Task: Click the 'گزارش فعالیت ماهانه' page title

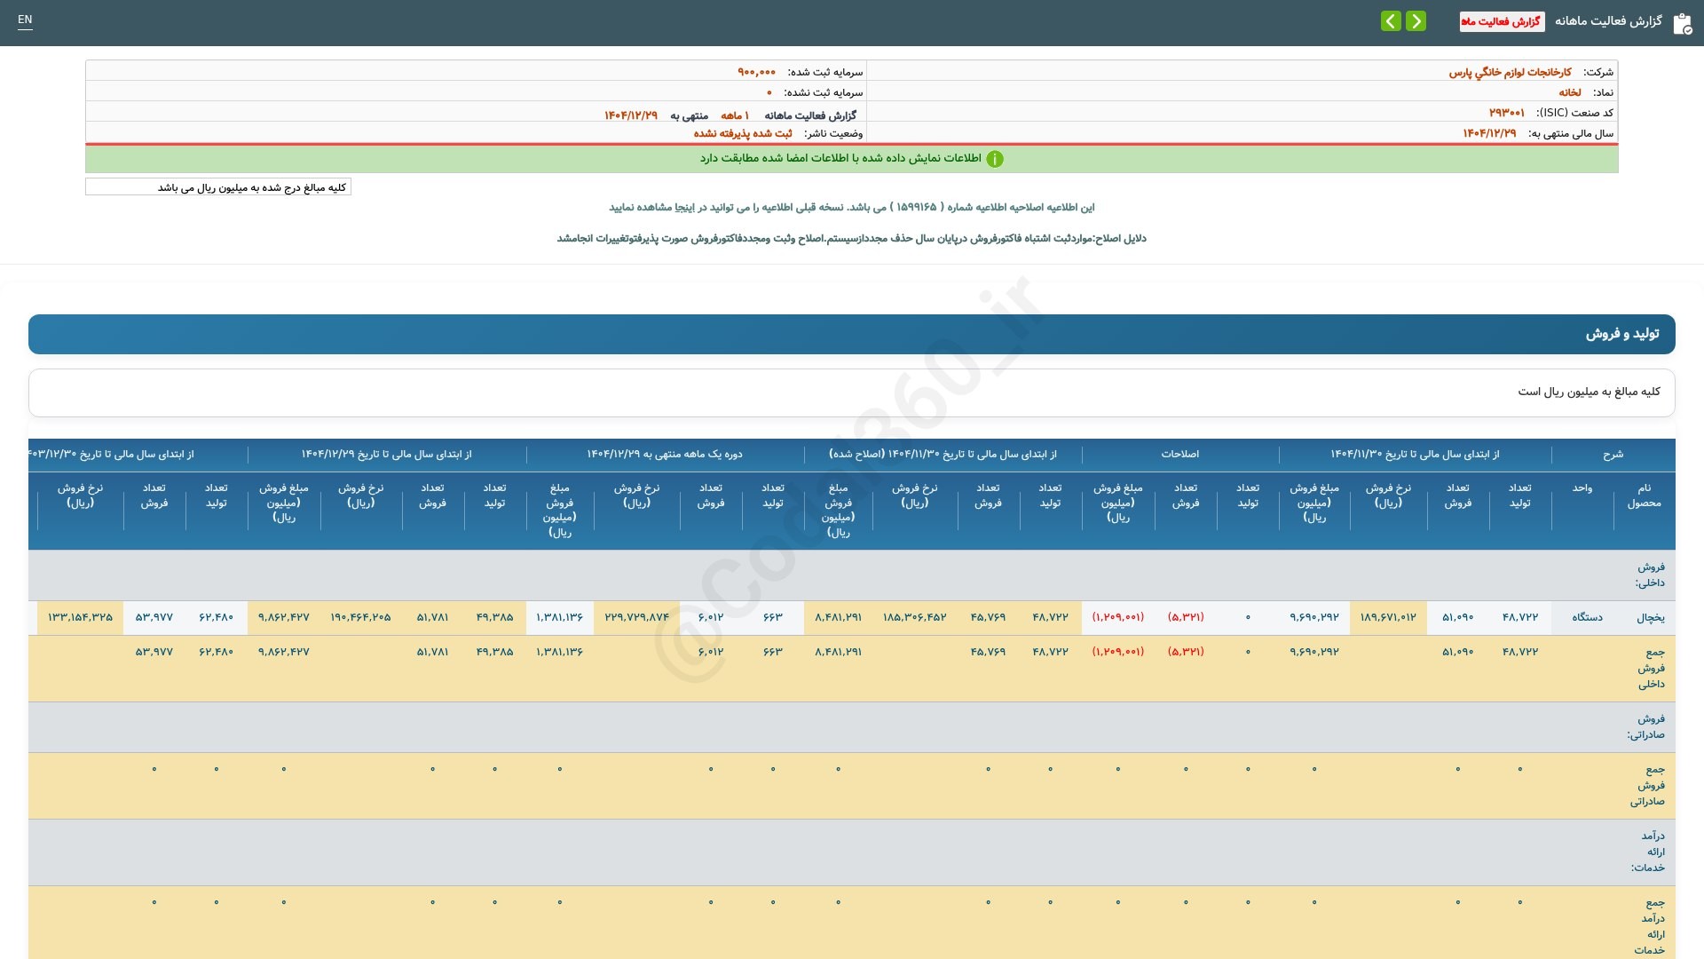Action: (1608, 21)
